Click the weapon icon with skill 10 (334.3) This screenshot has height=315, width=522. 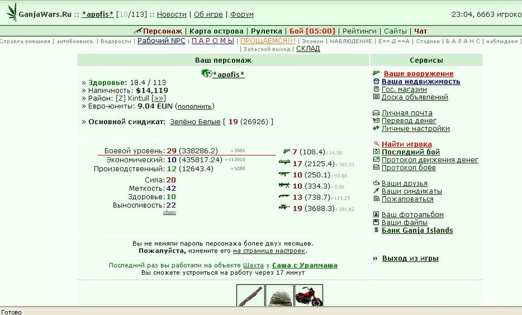click(285, 185)
